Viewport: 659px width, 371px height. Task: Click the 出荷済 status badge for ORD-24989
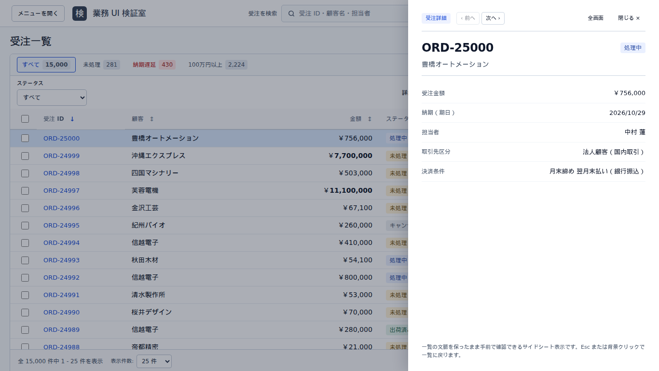(x=397, y=329)
